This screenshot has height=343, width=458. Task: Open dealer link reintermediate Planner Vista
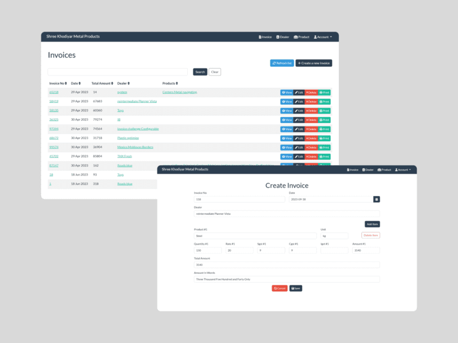[137, 102]
